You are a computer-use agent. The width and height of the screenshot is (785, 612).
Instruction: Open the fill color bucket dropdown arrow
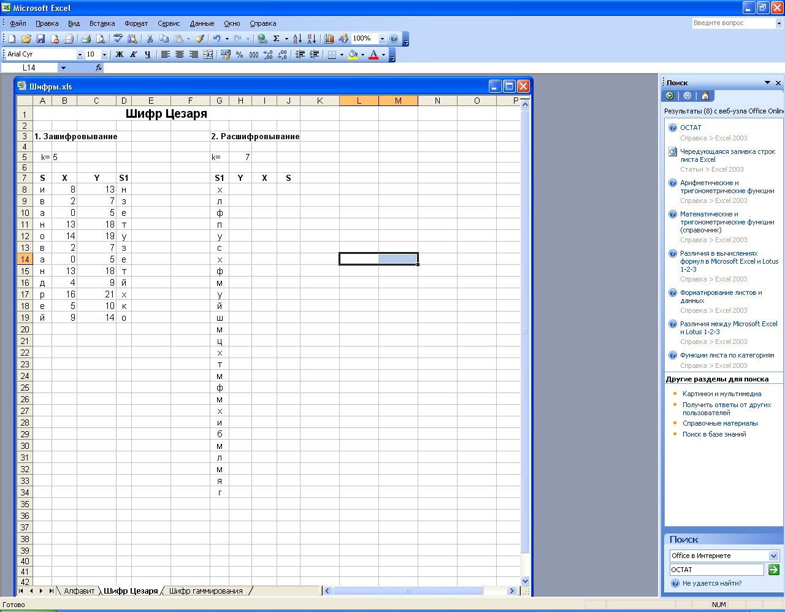click(362, 55)
